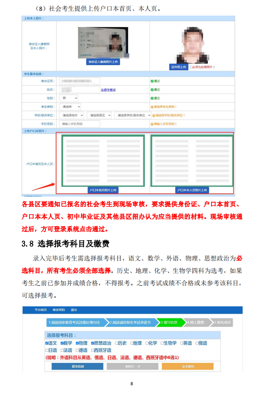This screenshot has height=394, width=263.
Task: Select step 5 报名成功
Action: pos(222,322)
